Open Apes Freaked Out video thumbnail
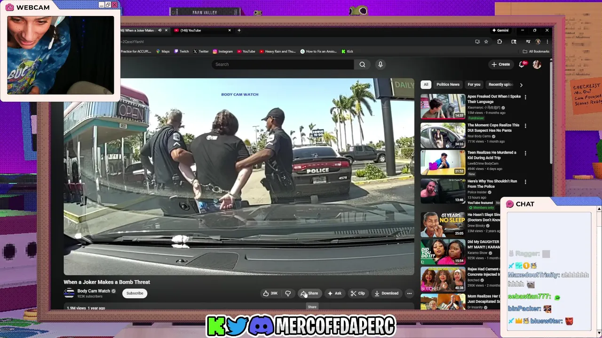The image size is (602, 338). click(443, 106)
